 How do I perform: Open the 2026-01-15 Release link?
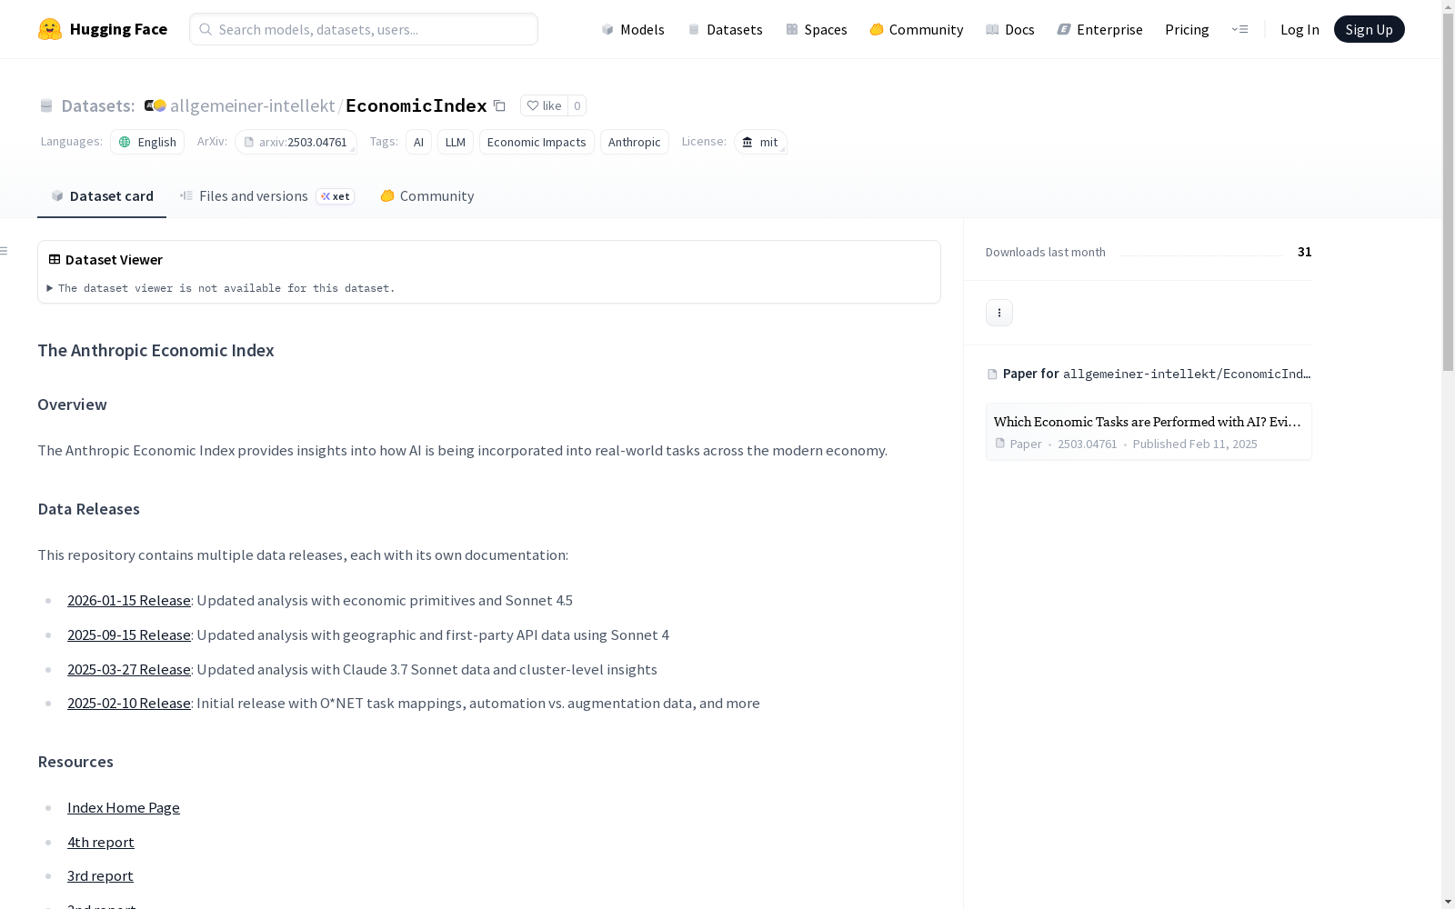tap(129, 601)
